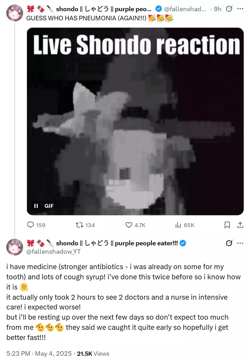Image resolution: width=250 pixels, height=361 pixels.
Task: Click the Grok icon on the top tweet
Action: point(229,9)
